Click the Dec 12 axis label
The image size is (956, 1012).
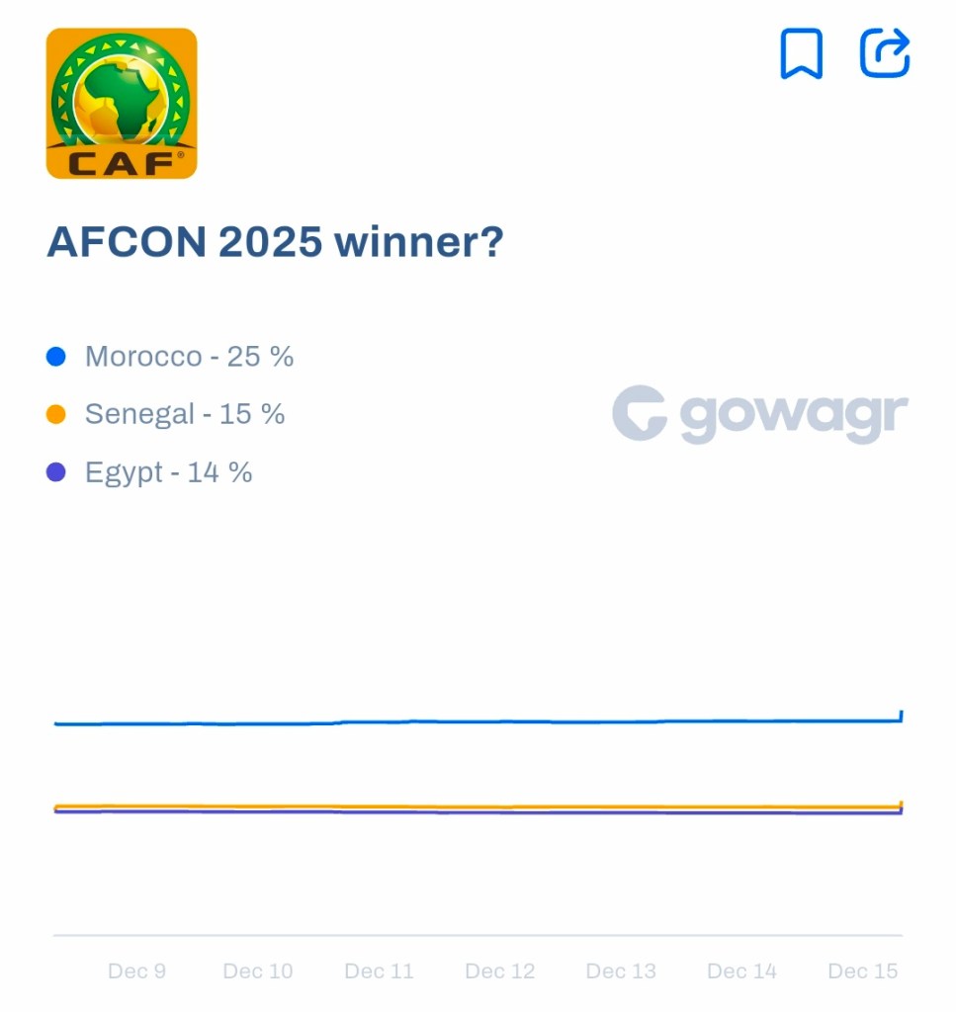500,971
